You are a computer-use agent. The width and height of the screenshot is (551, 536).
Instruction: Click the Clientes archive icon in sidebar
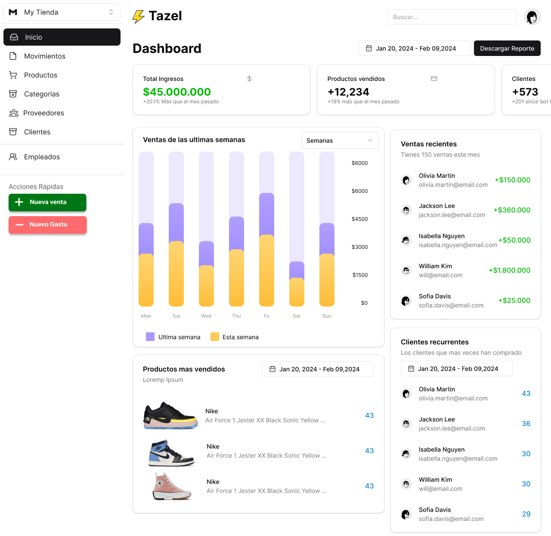13,132
